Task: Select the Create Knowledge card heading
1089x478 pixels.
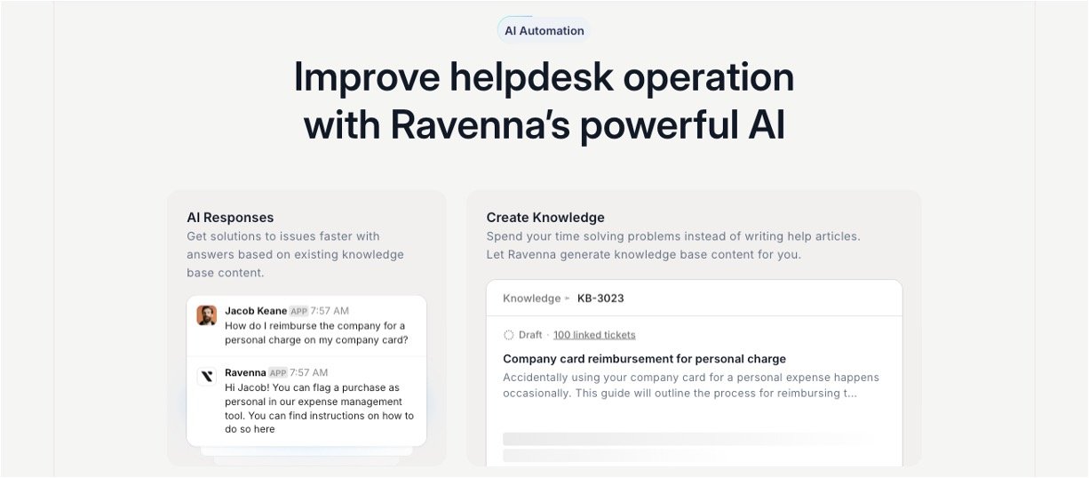Action: pyautogui.click(x=545, y=218)
